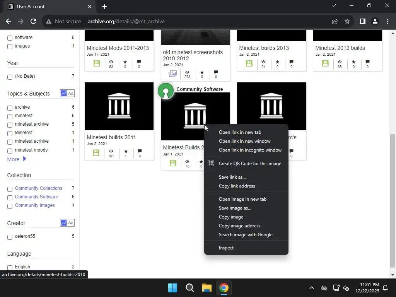Viewport: 396px width, 297px height.
Task: Go back using the browser back arrow
Action: [x=9, y=22]
